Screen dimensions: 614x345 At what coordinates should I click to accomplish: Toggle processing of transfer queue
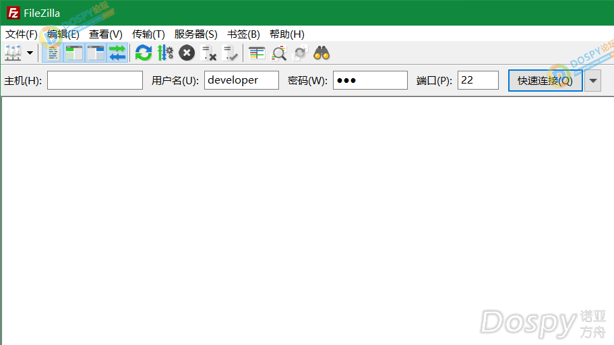(x=165, y=53)
